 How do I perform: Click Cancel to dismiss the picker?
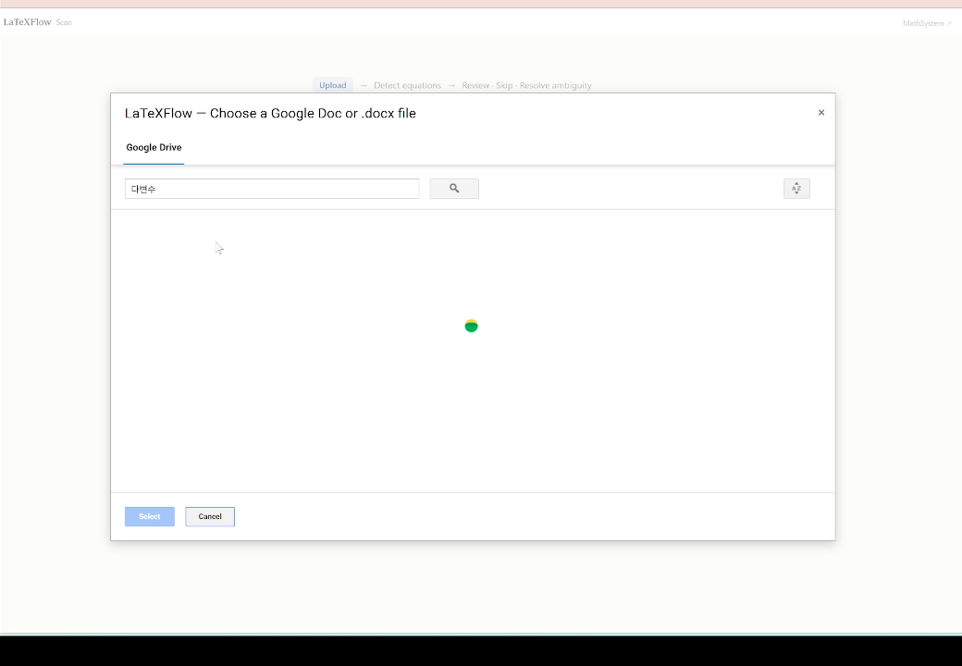coord(210,516)
